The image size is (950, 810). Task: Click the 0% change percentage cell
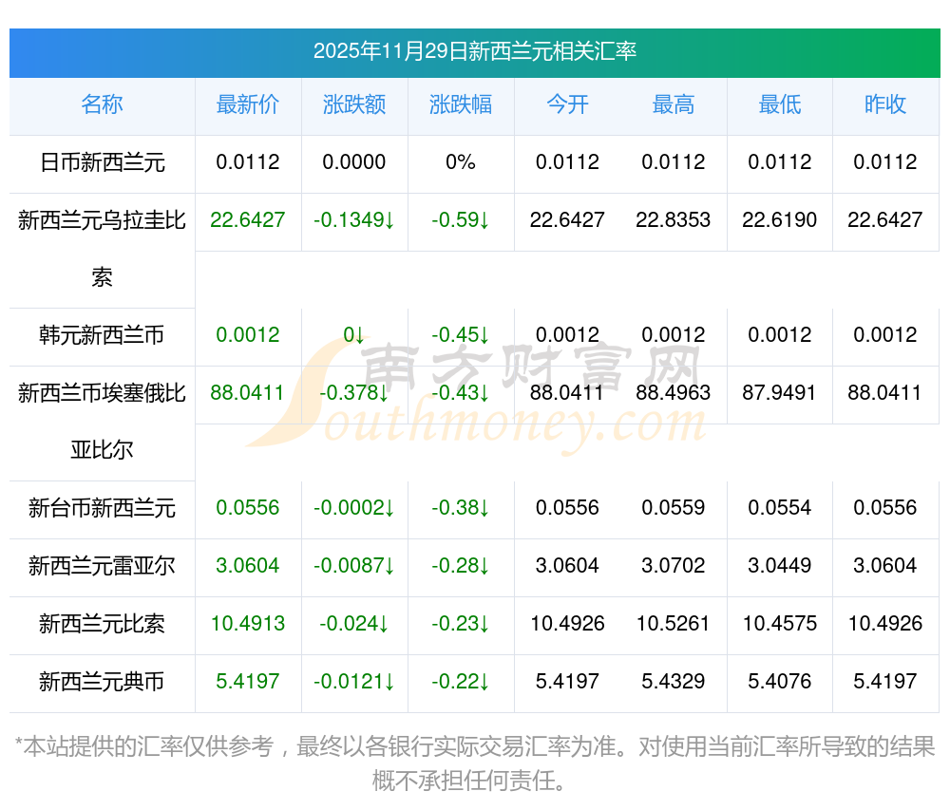coord(460,162)
